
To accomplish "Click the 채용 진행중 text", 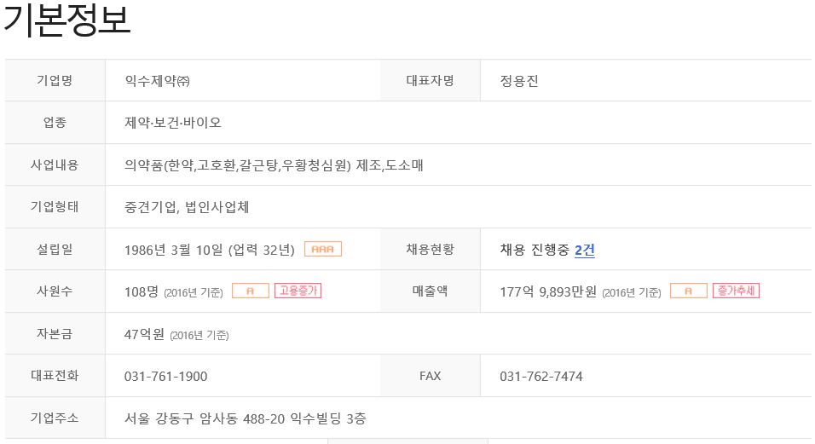I will point(535,250).
